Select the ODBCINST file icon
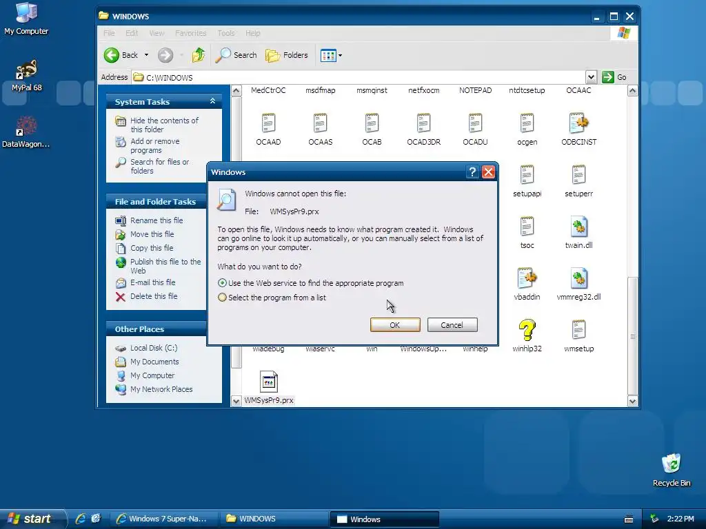 579,123
